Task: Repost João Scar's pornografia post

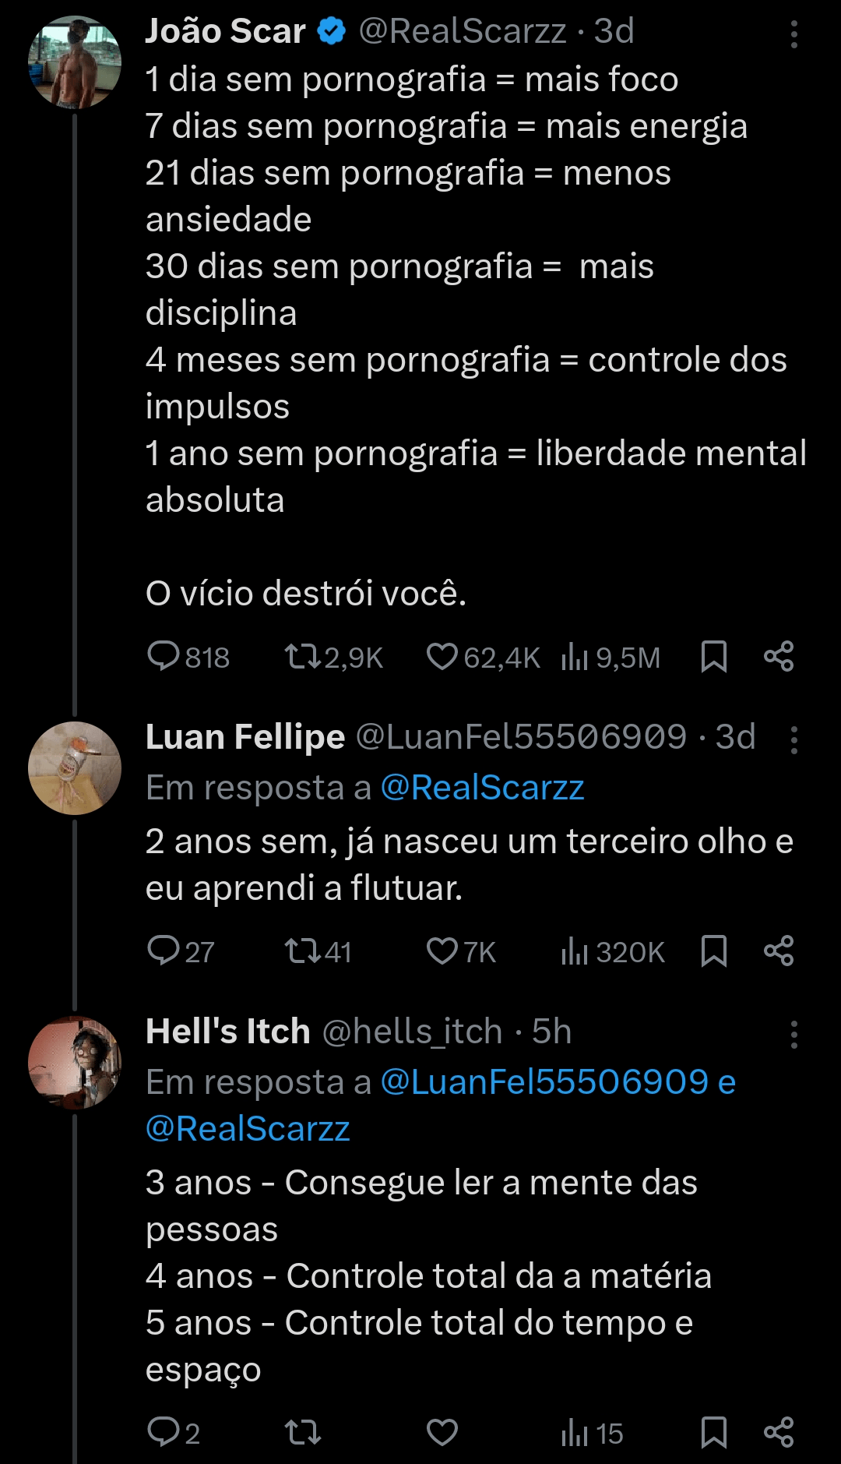Action: tap(303, 657)
